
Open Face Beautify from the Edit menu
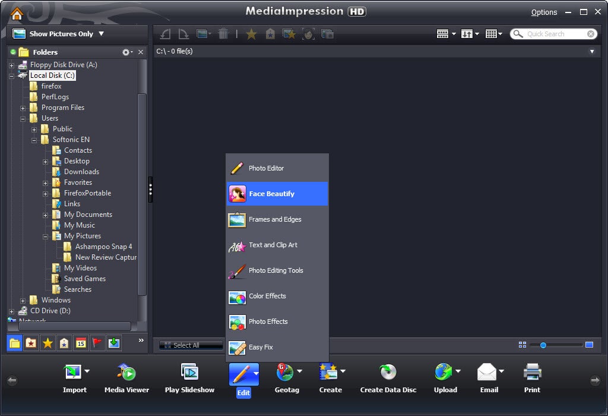click(277, 194)
